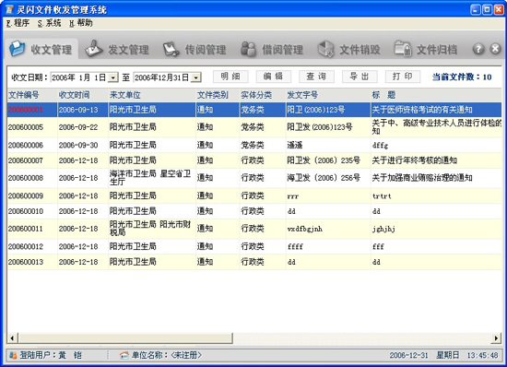Click the 打印 button
507x367 pixels.
(x=403, y=77)
